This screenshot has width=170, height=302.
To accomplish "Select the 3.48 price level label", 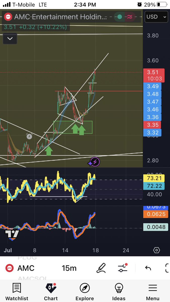I will [x=152, y=94].
